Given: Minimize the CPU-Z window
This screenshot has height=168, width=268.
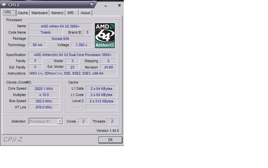Looking at the screenshot, I should click(106, 6).
